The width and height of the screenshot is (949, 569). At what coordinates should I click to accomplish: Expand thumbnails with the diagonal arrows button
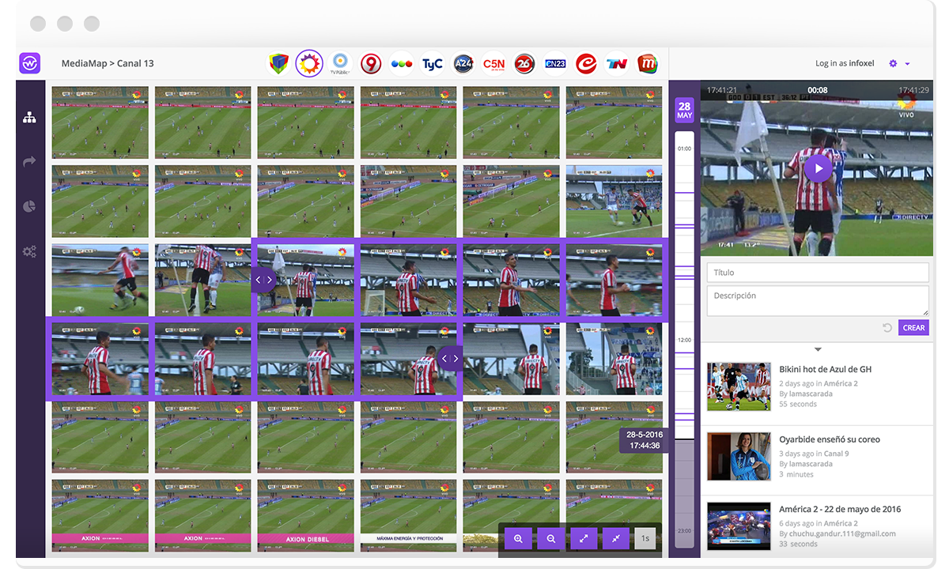click(x=584, y=538)
